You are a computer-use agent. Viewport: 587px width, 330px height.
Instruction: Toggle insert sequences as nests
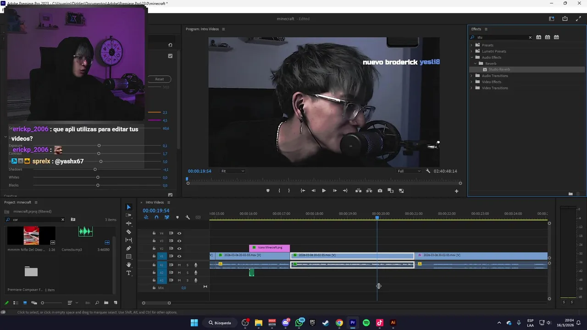(x=146, y=217)
